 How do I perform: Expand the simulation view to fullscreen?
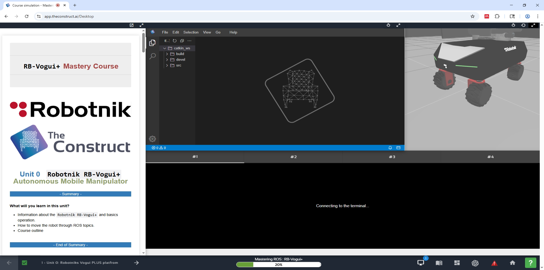click(533, 25)
